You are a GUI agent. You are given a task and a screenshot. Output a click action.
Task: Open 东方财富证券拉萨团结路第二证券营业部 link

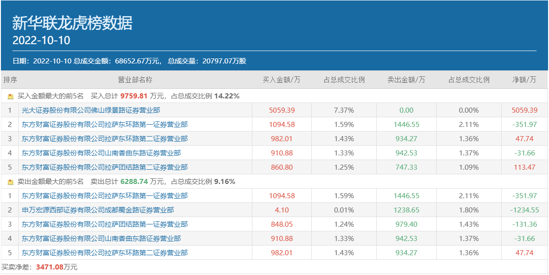coord(105,167)
